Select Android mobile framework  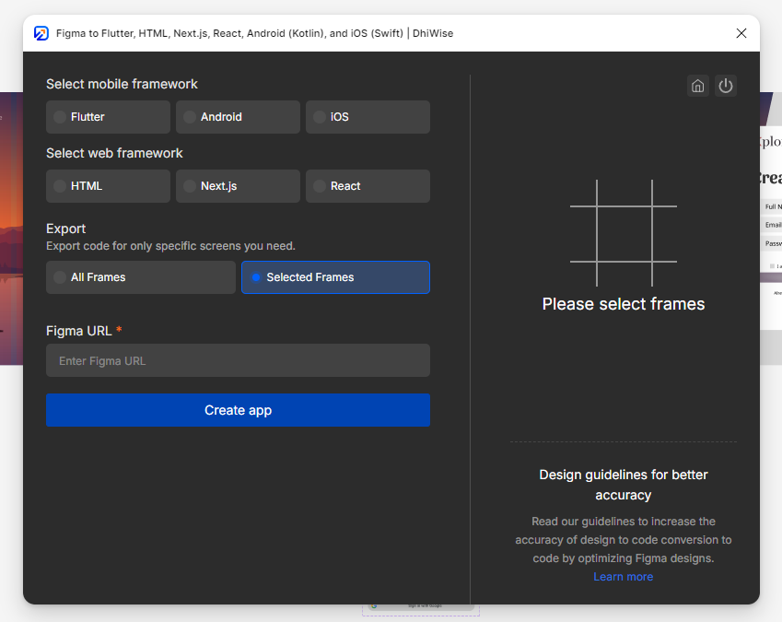pyautogui.click(x=238, y=117)
